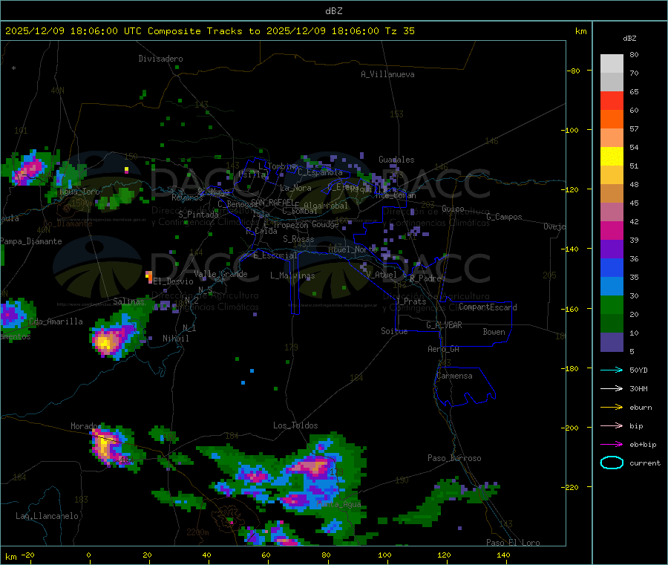
Task: Click the 'eb+bip' legend label
Action: (x=643, y=445)
